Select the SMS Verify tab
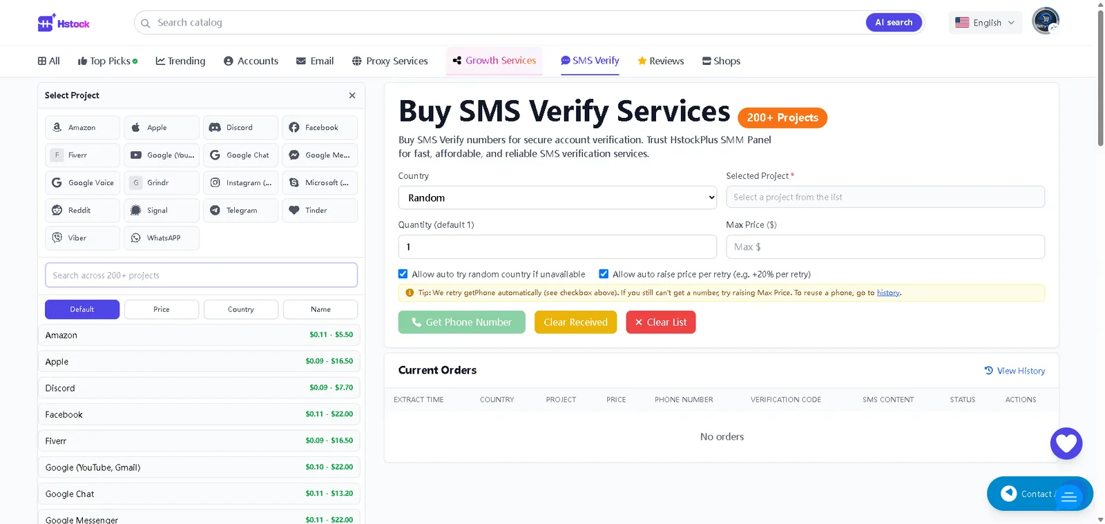 (590, 61)
